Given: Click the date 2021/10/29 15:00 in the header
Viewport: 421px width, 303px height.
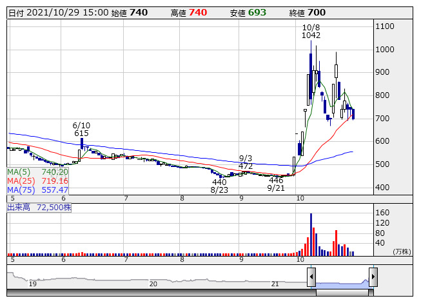Looking at the screenshot, I should pos(58,13).
